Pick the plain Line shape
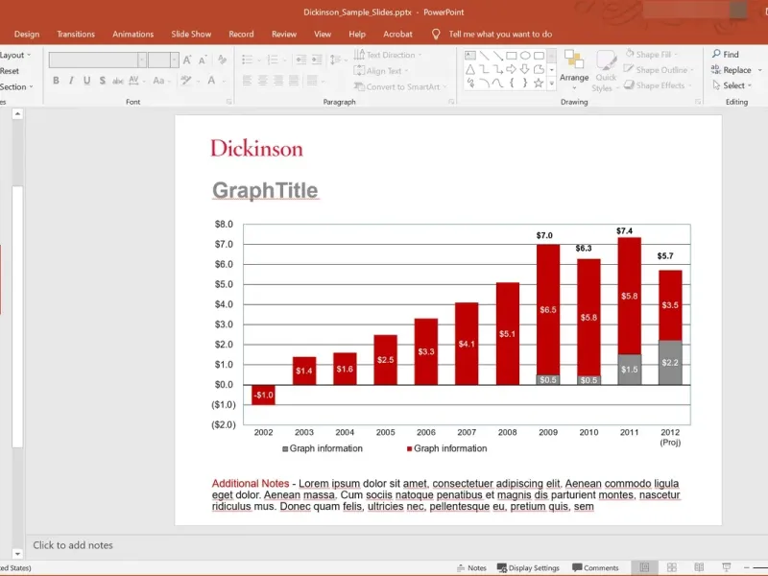The height and width of the screenshot is (576, 768). click(x=484, y=56)
